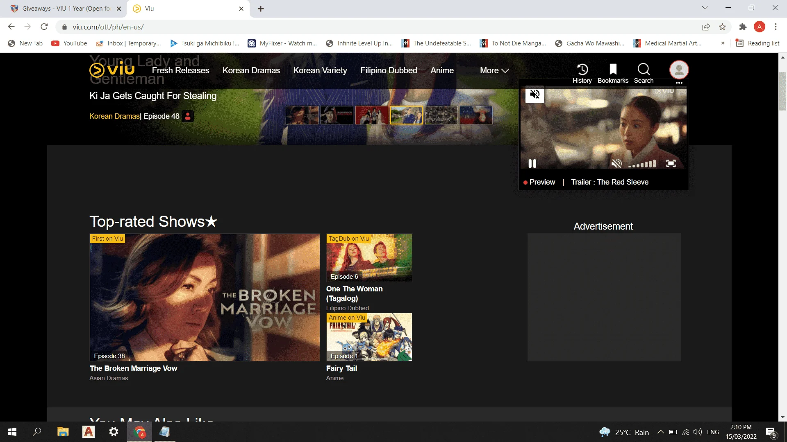Show hidden system tray icons

(x=660, y=432)
